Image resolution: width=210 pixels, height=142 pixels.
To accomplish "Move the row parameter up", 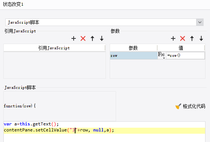I will 192,38.
